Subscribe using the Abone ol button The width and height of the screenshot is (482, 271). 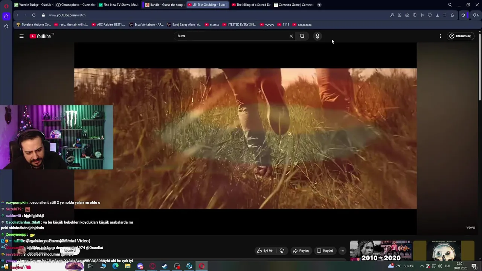pos(70,251)
